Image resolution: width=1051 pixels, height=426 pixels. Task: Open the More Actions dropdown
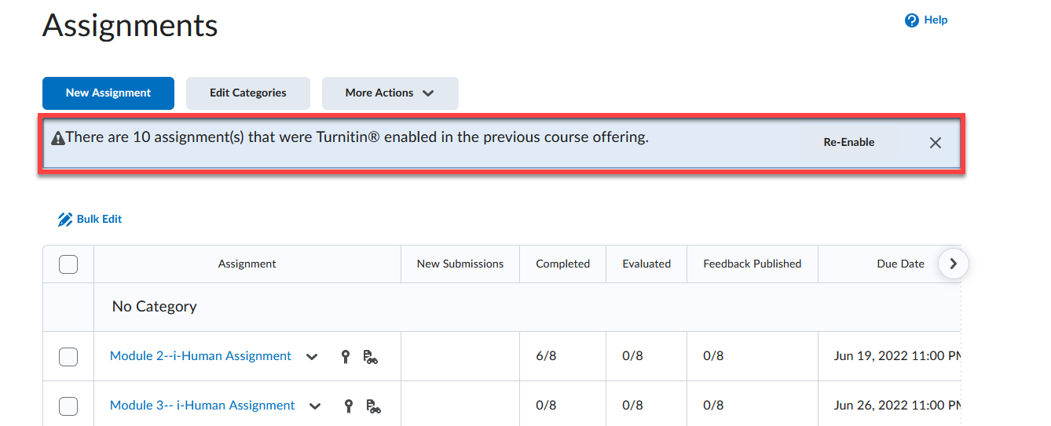tap(390, 93)
